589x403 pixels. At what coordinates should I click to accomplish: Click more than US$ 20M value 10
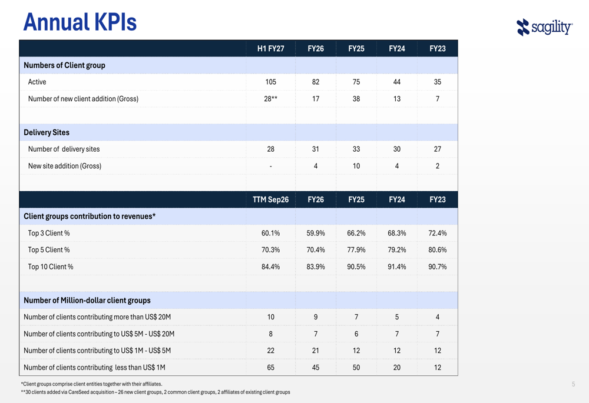pyautogui.click(x=270, y=317)
